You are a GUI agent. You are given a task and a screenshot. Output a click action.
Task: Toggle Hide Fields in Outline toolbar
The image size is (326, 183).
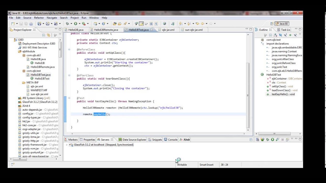click(280, 35)
